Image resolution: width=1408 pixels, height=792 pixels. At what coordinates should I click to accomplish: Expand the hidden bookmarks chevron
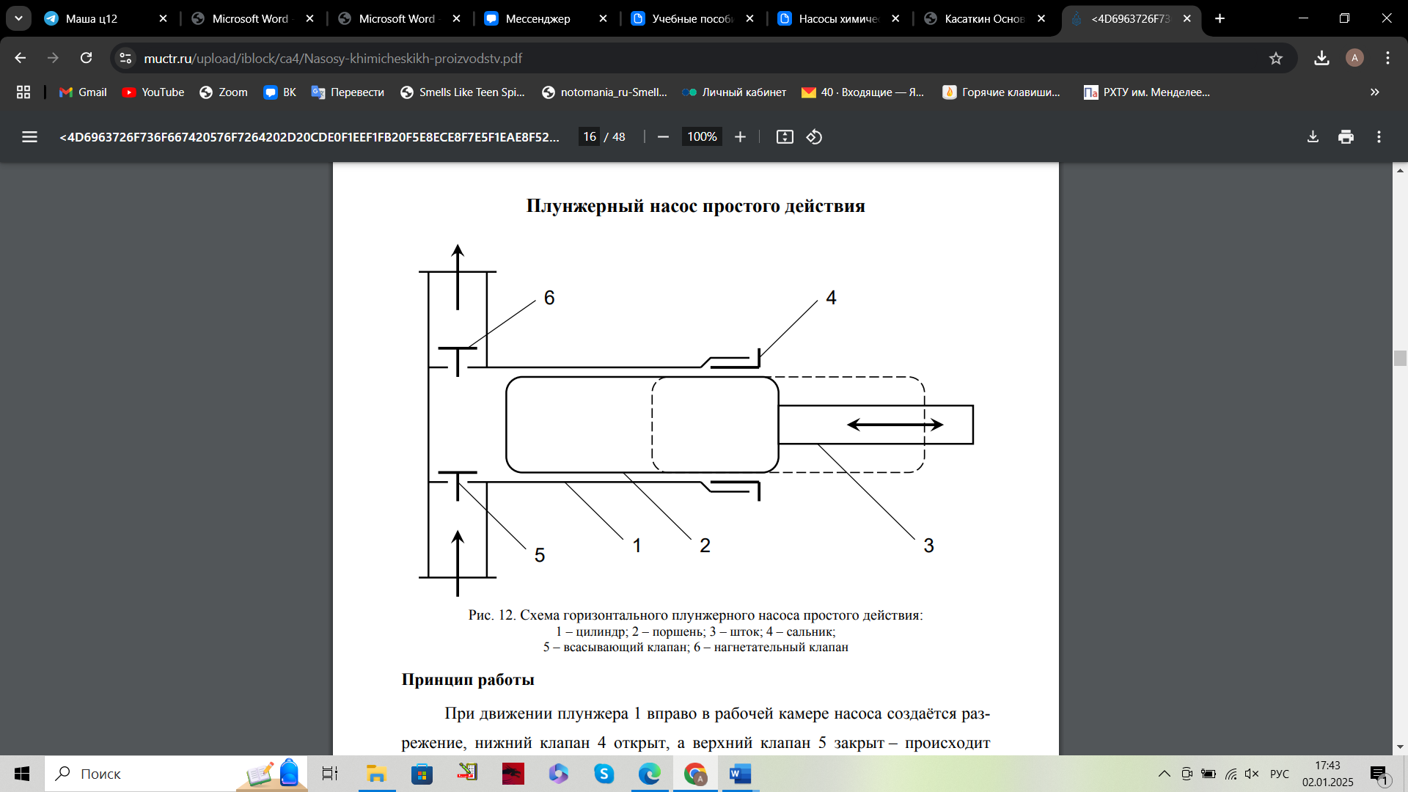pyautogui.click(x=1375, y=92)
